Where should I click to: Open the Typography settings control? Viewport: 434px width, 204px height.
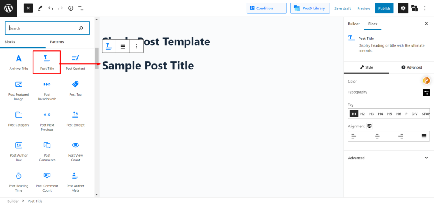[426, 92]
